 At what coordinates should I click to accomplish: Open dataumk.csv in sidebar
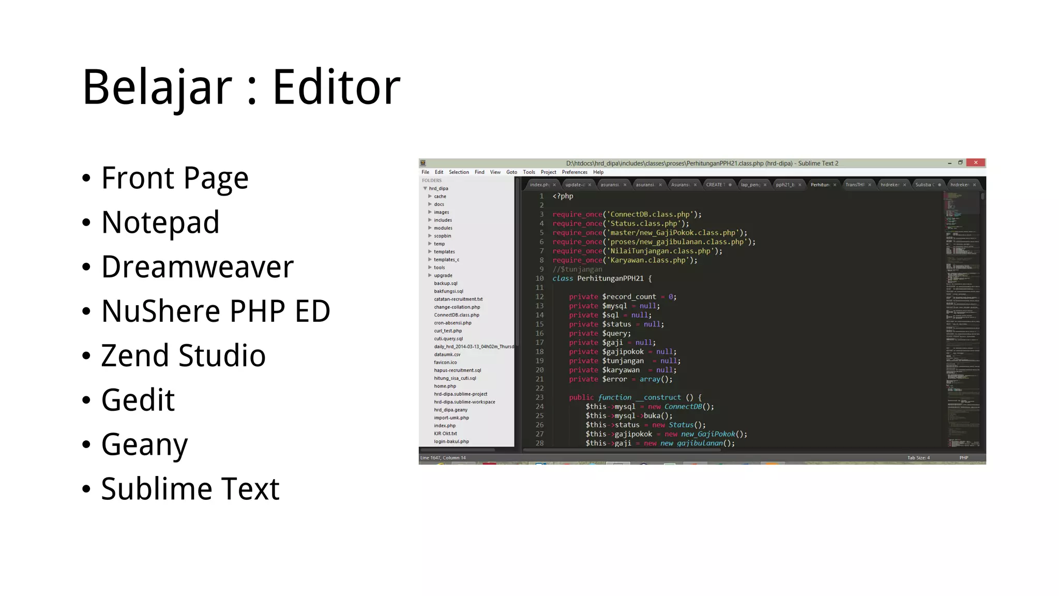tap(447, 354)
